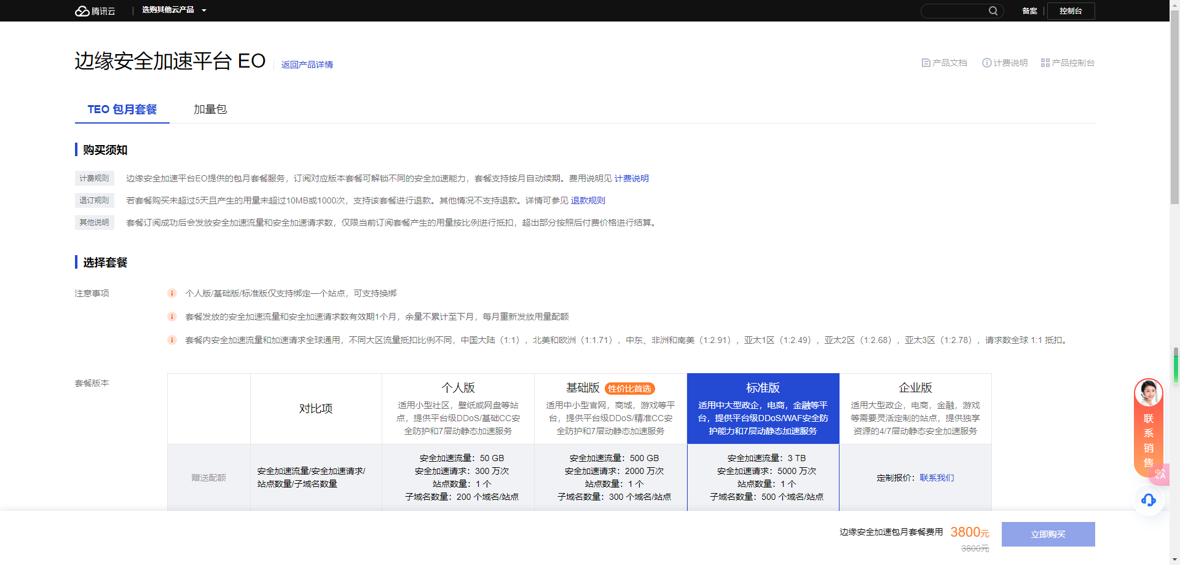1180x565 pixels.
Task: Select the 基础版 plan column
Action: click(611, 409)
